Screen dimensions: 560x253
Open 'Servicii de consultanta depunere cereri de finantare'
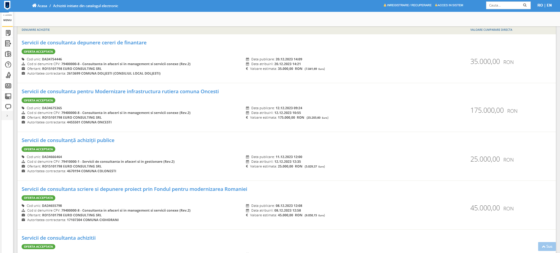coord(84,43)
